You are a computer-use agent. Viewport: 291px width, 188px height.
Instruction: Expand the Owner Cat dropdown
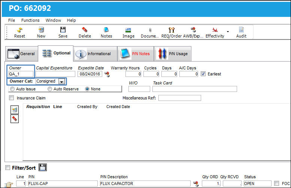(x=61, y=81)
